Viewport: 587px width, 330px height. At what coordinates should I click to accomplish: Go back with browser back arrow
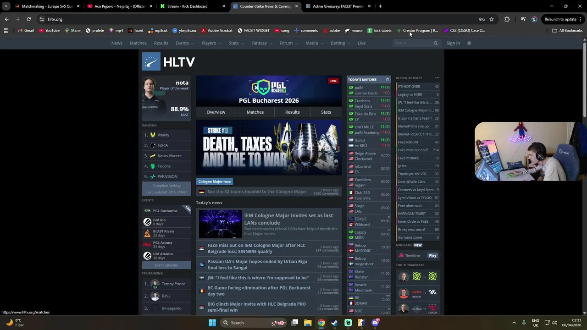(x=6, y=19)
